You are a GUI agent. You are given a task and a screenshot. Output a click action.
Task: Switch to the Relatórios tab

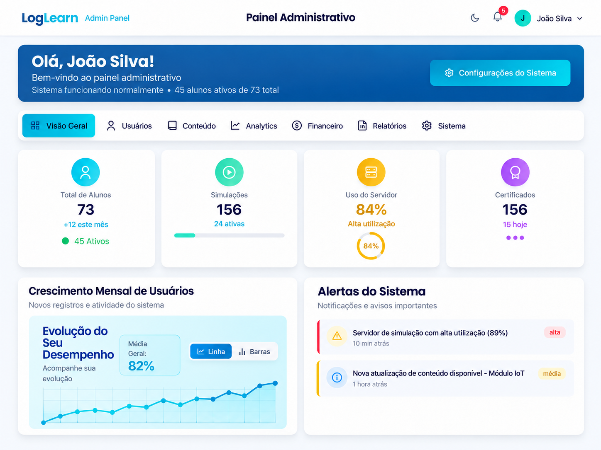[x=382, y=126]
